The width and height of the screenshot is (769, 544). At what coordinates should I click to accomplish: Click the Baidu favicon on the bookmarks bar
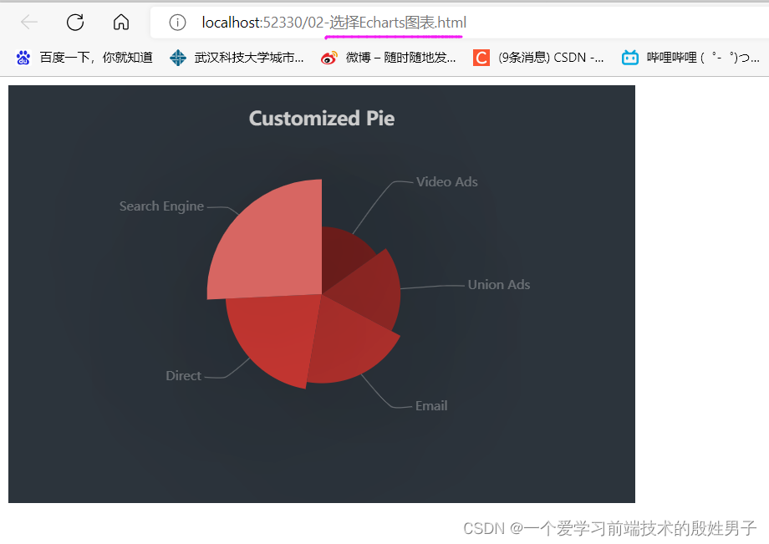[x=23, y=58]
